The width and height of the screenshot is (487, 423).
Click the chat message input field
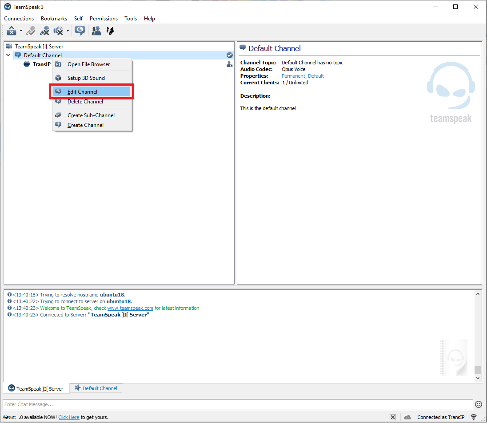[238, 404]
